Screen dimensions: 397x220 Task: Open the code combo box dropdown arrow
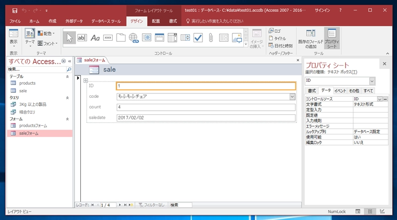pos(292,96)
